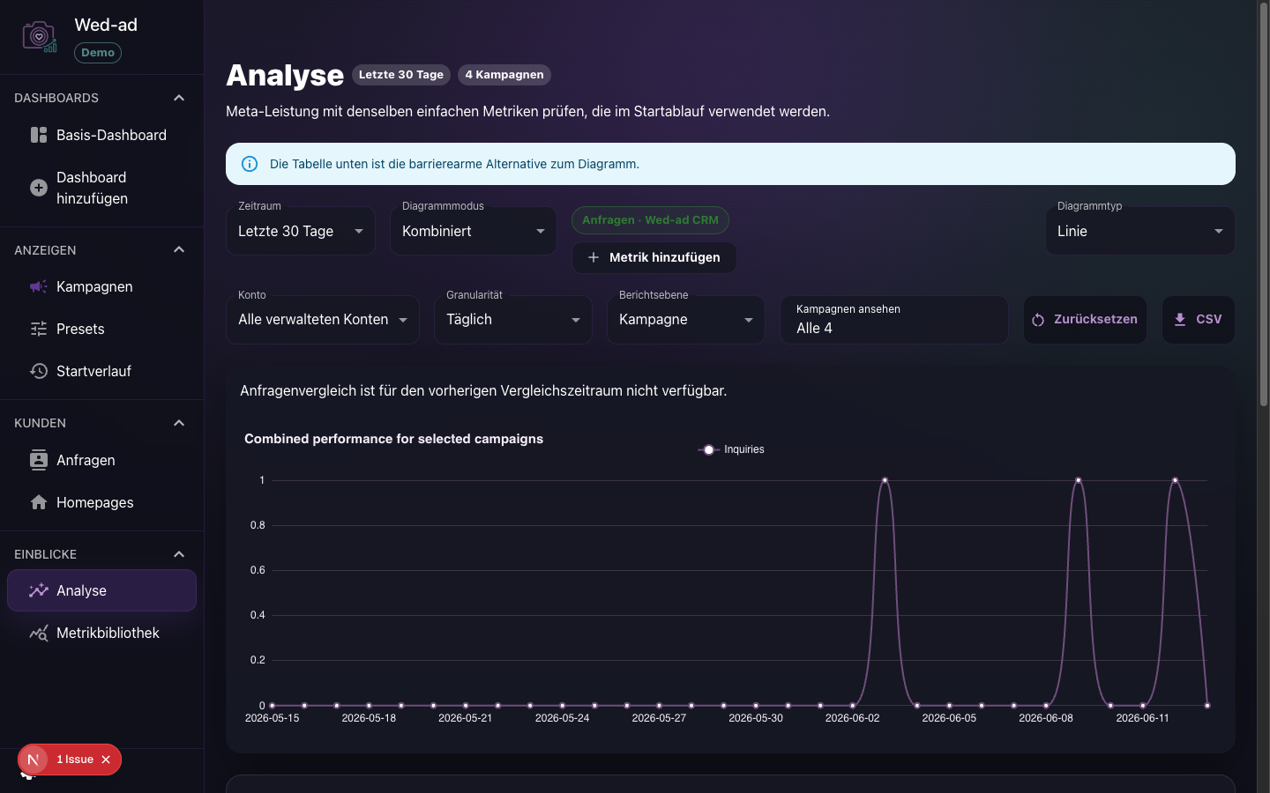This screenshot has width=1270, height=793.
Task: Click the Metrikbibliothek search-chart icon
Action: tap(39, 633)
